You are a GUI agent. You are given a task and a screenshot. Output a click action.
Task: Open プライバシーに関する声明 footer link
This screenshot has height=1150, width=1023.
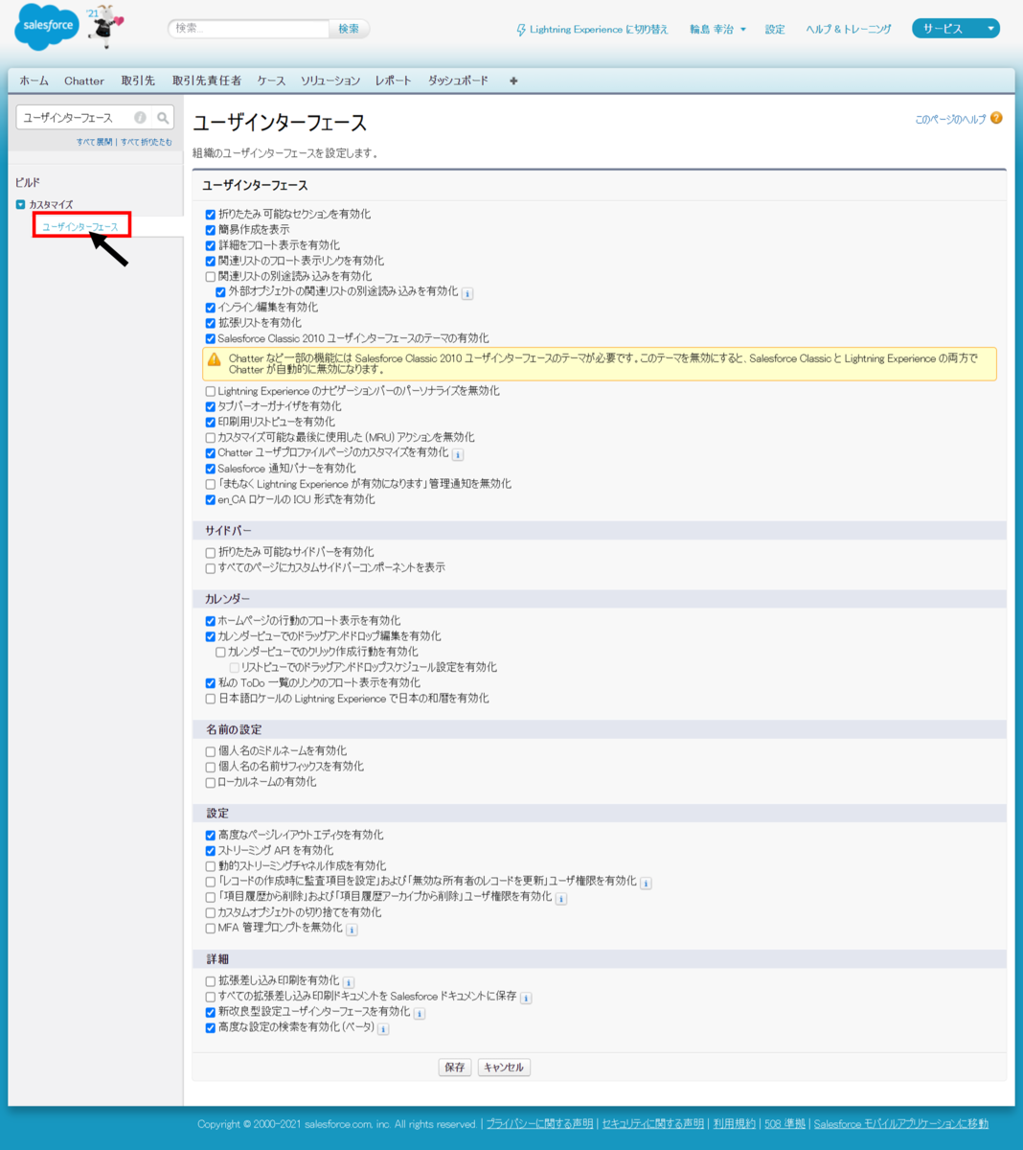(539, 1124)
